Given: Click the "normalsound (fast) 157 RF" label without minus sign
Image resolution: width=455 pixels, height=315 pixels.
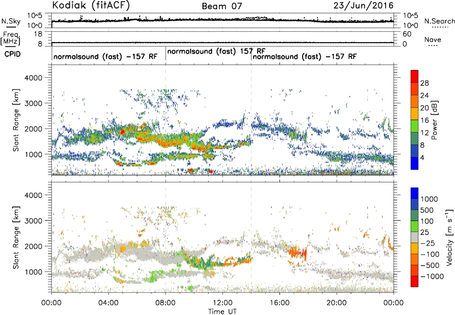Looking at the screenshot, I should coord(217,51).
